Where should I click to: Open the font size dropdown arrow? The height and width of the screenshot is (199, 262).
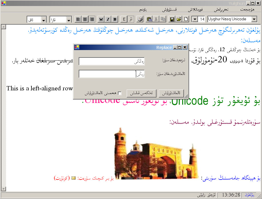(195, 19)
